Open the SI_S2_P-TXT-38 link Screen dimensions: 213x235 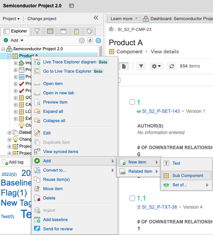[159, 207]
